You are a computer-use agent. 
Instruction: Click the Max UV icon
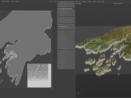(58, 24)
